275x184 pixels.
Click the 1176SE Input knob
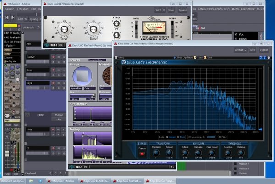point(64,29)
